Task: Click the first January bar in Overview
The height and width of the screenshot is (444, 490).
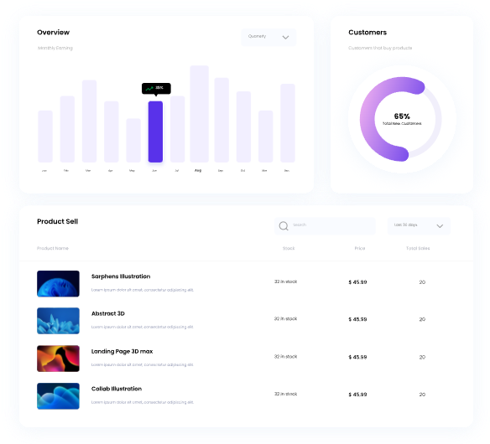Action: coord(45,137)
